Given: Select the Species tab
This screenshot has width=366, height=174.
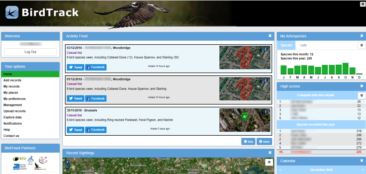Looking at the screenshot, I should (286, 45).
